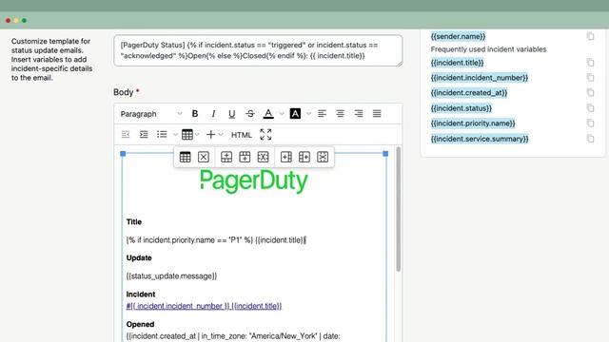
Task: Align text left
Action: tap(322, 114)
